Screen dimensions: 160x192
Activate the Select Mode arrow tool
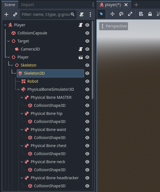pyautogui.click(x=101, y=14)
